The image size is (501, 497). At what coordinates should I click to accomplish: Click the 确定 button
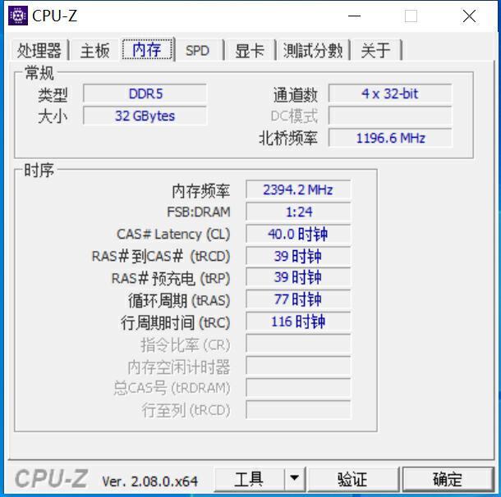(x=448, y=479)
